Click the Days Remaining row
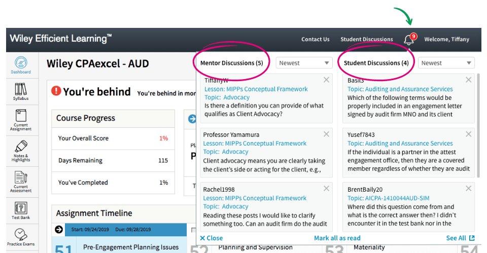This screenshot has height=253, width=487. point(113,161)
